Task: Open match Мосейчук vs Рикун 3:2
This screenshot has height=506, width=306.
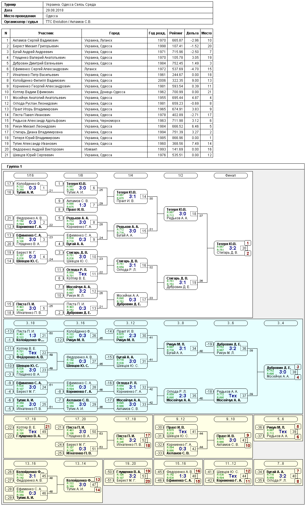Action: point(80,291)
